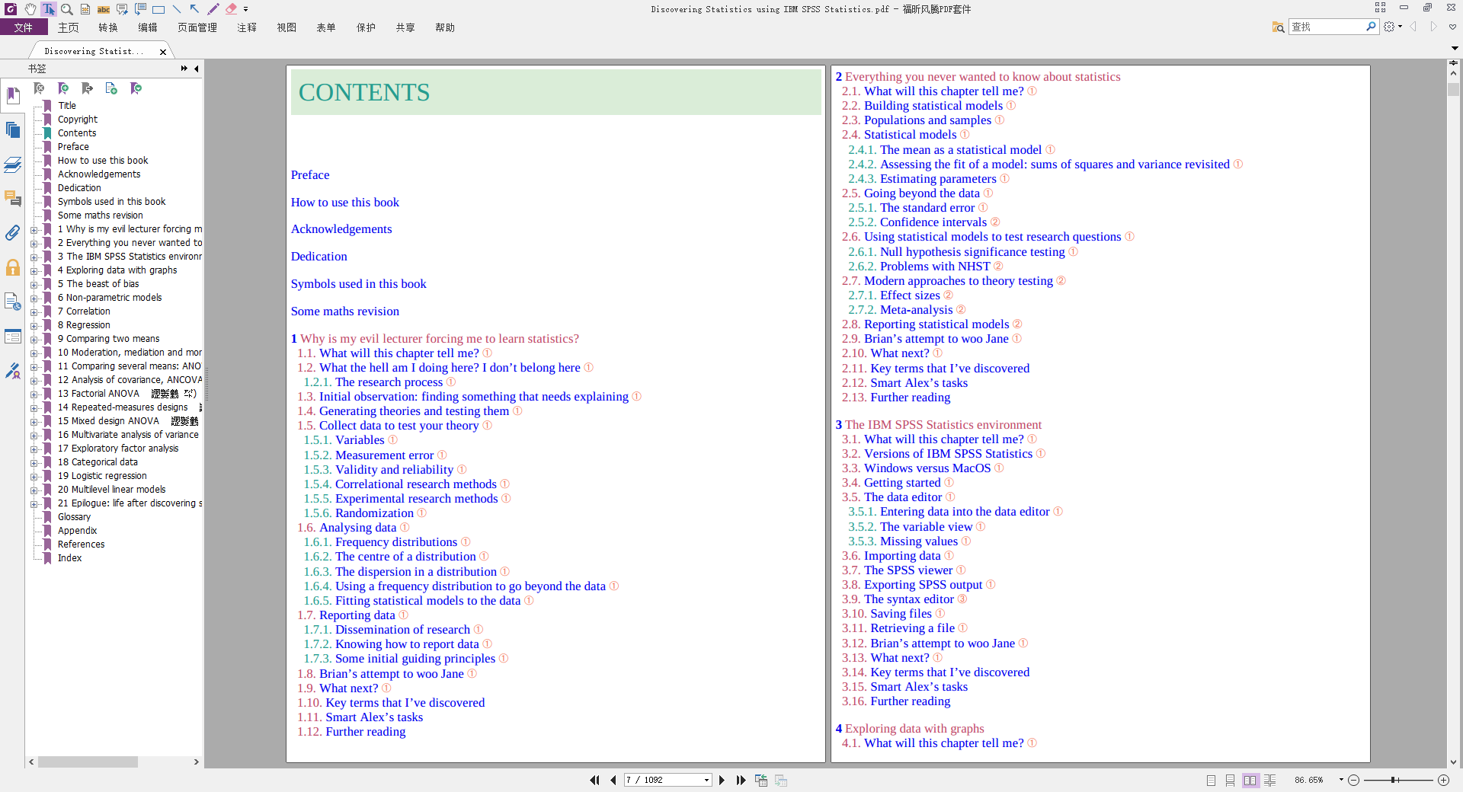This screenshot has height=792, width=1463.
Task: Expand the '5 The beast of bias' bookmark
Action: 34,284
